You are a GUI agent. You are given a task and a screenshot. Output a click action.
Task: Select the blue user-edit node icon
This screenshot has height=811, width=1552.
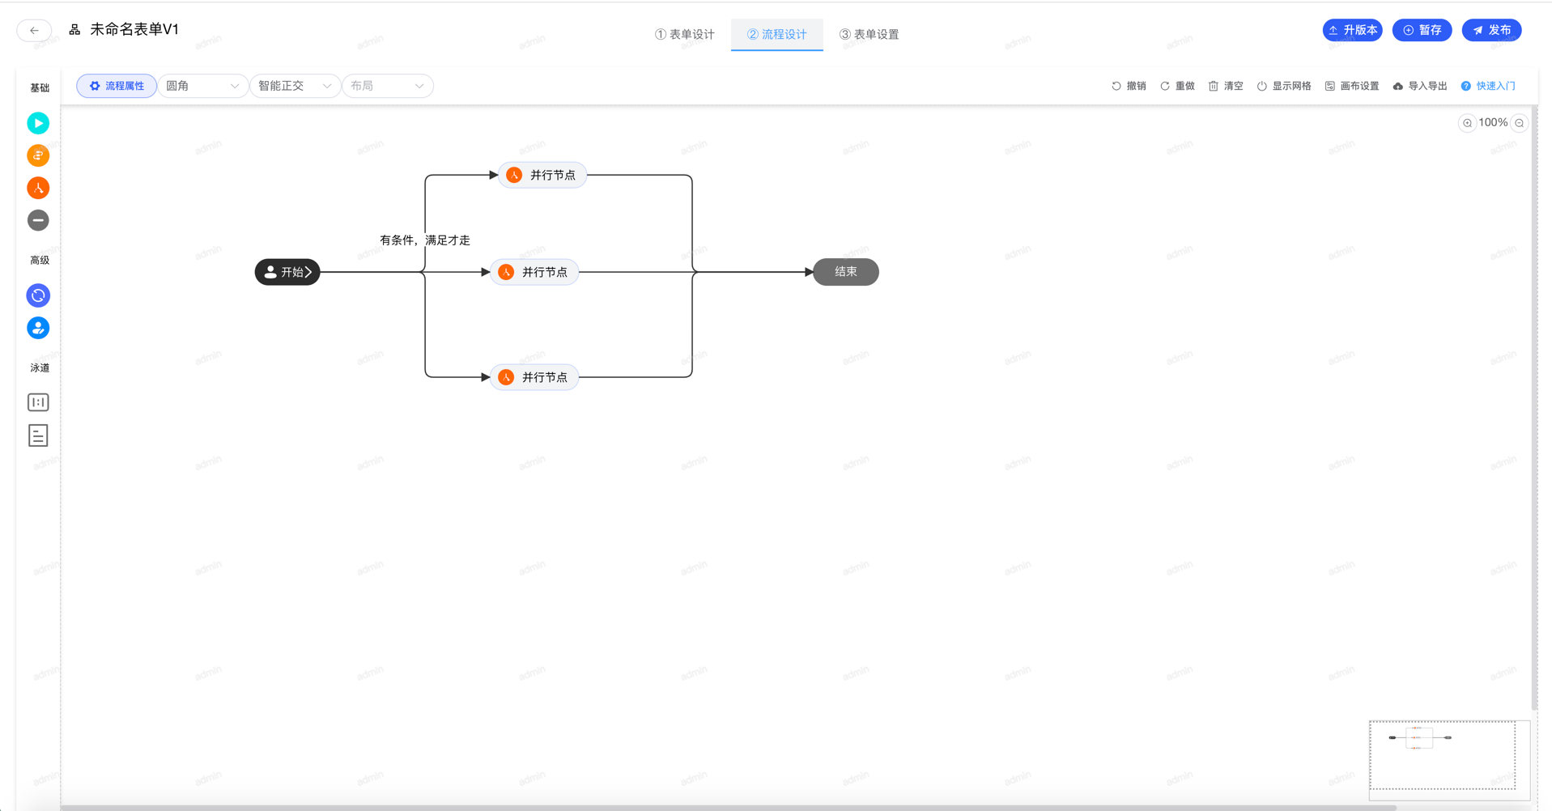click(x=38, y=328)
